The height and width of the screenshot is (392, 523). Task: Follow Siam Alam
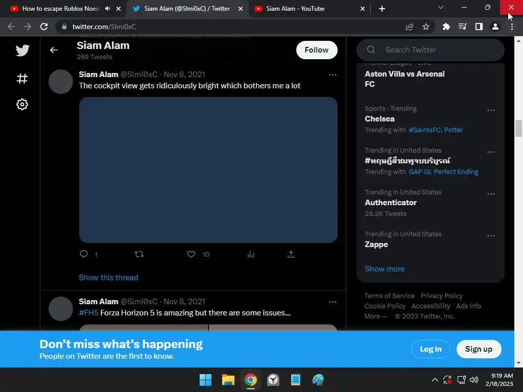(x=317, y=50)
